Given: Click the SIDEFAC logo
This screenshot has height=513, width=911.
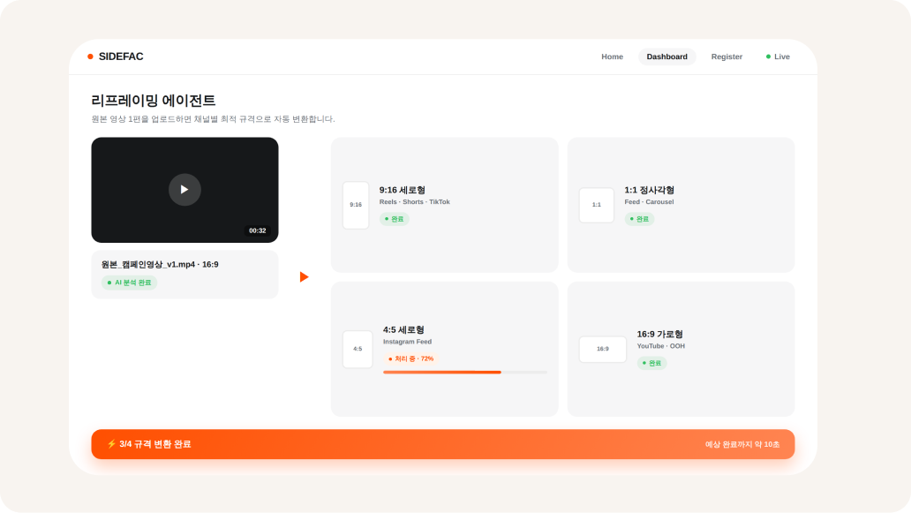Looking at the screenshot, I should 115,57.
